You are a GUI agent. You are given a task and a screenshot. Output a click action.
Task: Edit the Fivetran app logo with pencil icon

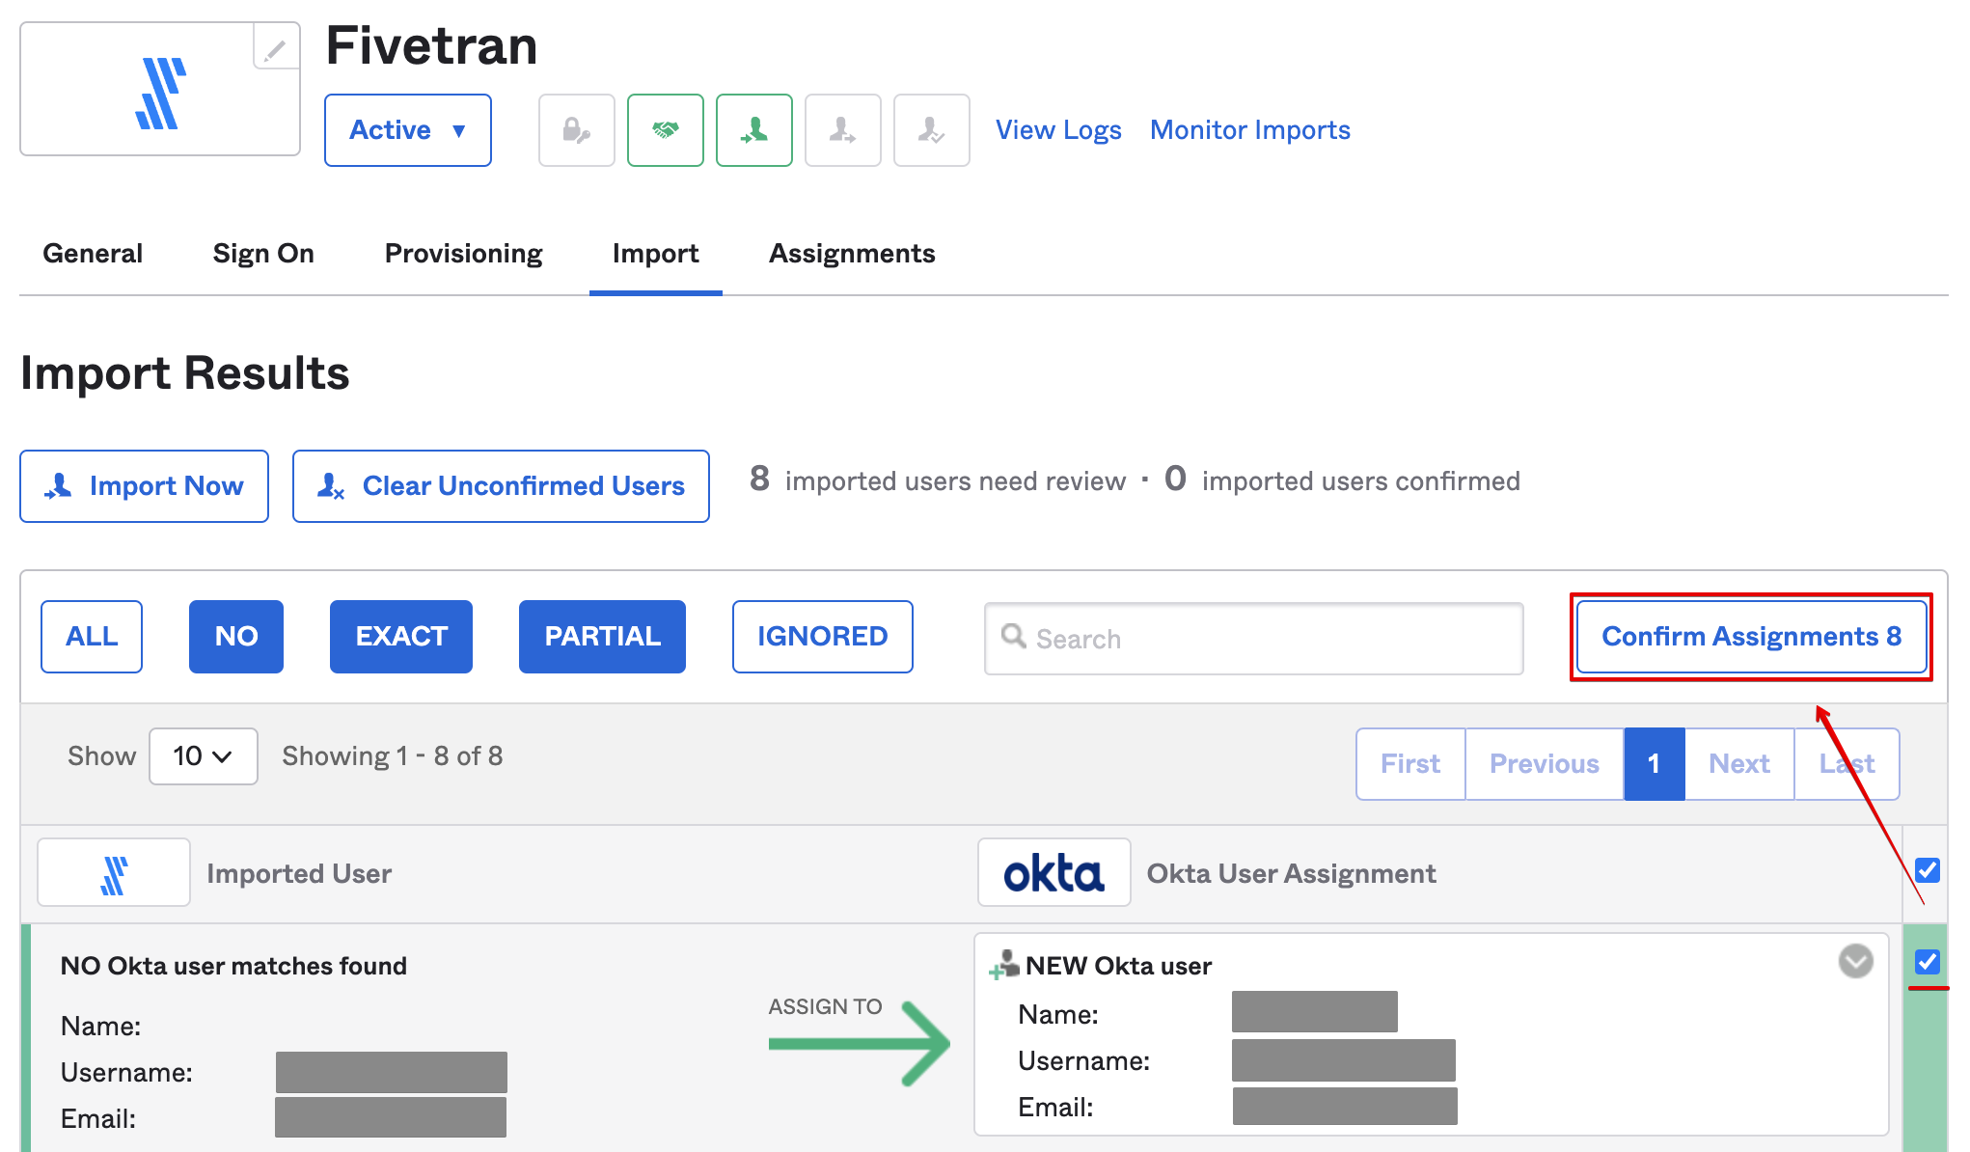276,48
